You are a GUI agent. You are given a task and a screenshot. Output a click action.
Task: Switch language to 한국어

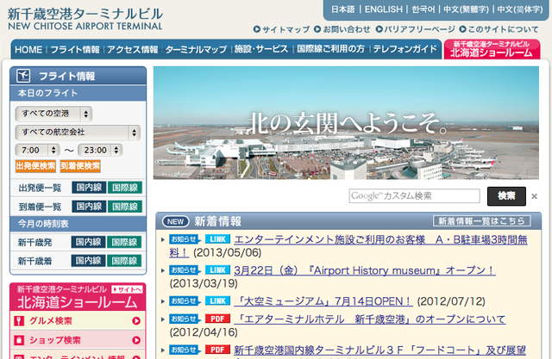tap(423, 9)
